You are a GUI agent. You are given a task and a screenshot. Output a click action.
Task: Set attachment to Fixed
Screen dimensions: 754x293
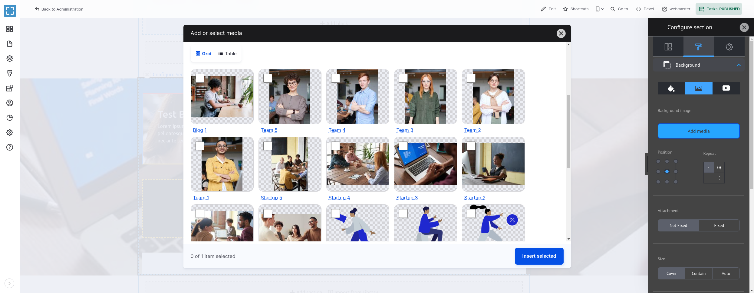click(x=719, y=225)
